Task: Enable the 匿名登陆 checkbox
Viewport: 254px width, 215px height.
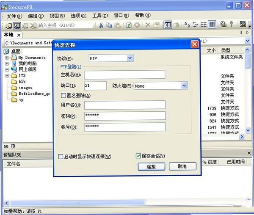Action: coord(63,96)
